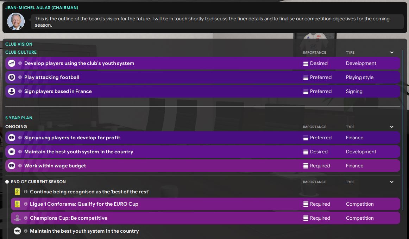Screen dimensions: 409x239
Task: Click Jean-Michel Aulas chairman portrait
Action: click(16, 22)
